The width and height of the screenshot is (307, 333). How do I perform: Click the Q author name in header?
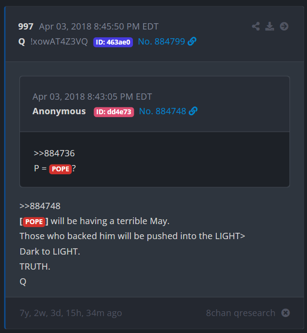22,42
